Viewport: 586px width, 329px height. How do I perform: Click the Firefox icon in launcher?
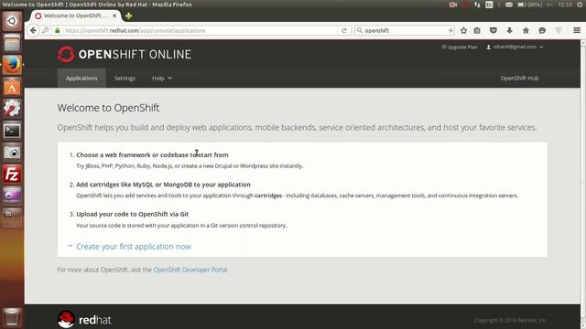12,65
